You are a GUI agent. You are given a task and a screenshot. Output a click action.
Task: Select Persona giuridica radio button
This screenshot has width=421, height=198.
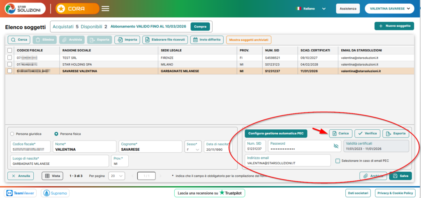12,134
